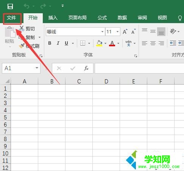Image resolution: width=184 pixels, height=171 pixels.
Task: Click the formula bar Cancel X icon
Action: pyautogui.click(x=59, y=68)
